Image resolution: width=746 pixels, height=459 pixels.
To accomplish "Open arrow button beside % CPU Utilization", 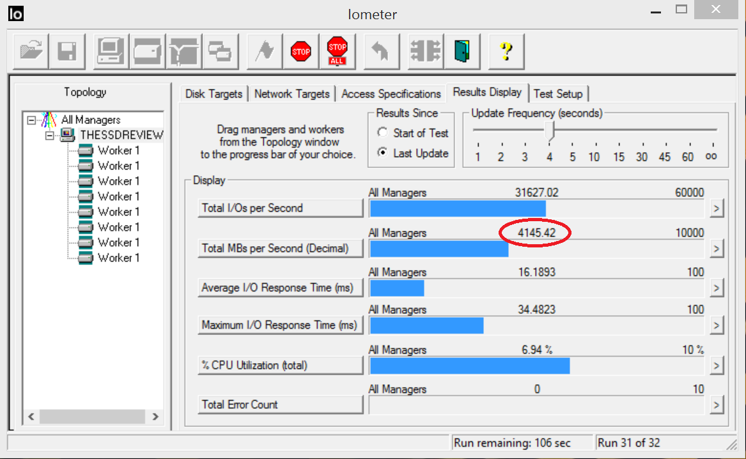I will click(716, 366).
